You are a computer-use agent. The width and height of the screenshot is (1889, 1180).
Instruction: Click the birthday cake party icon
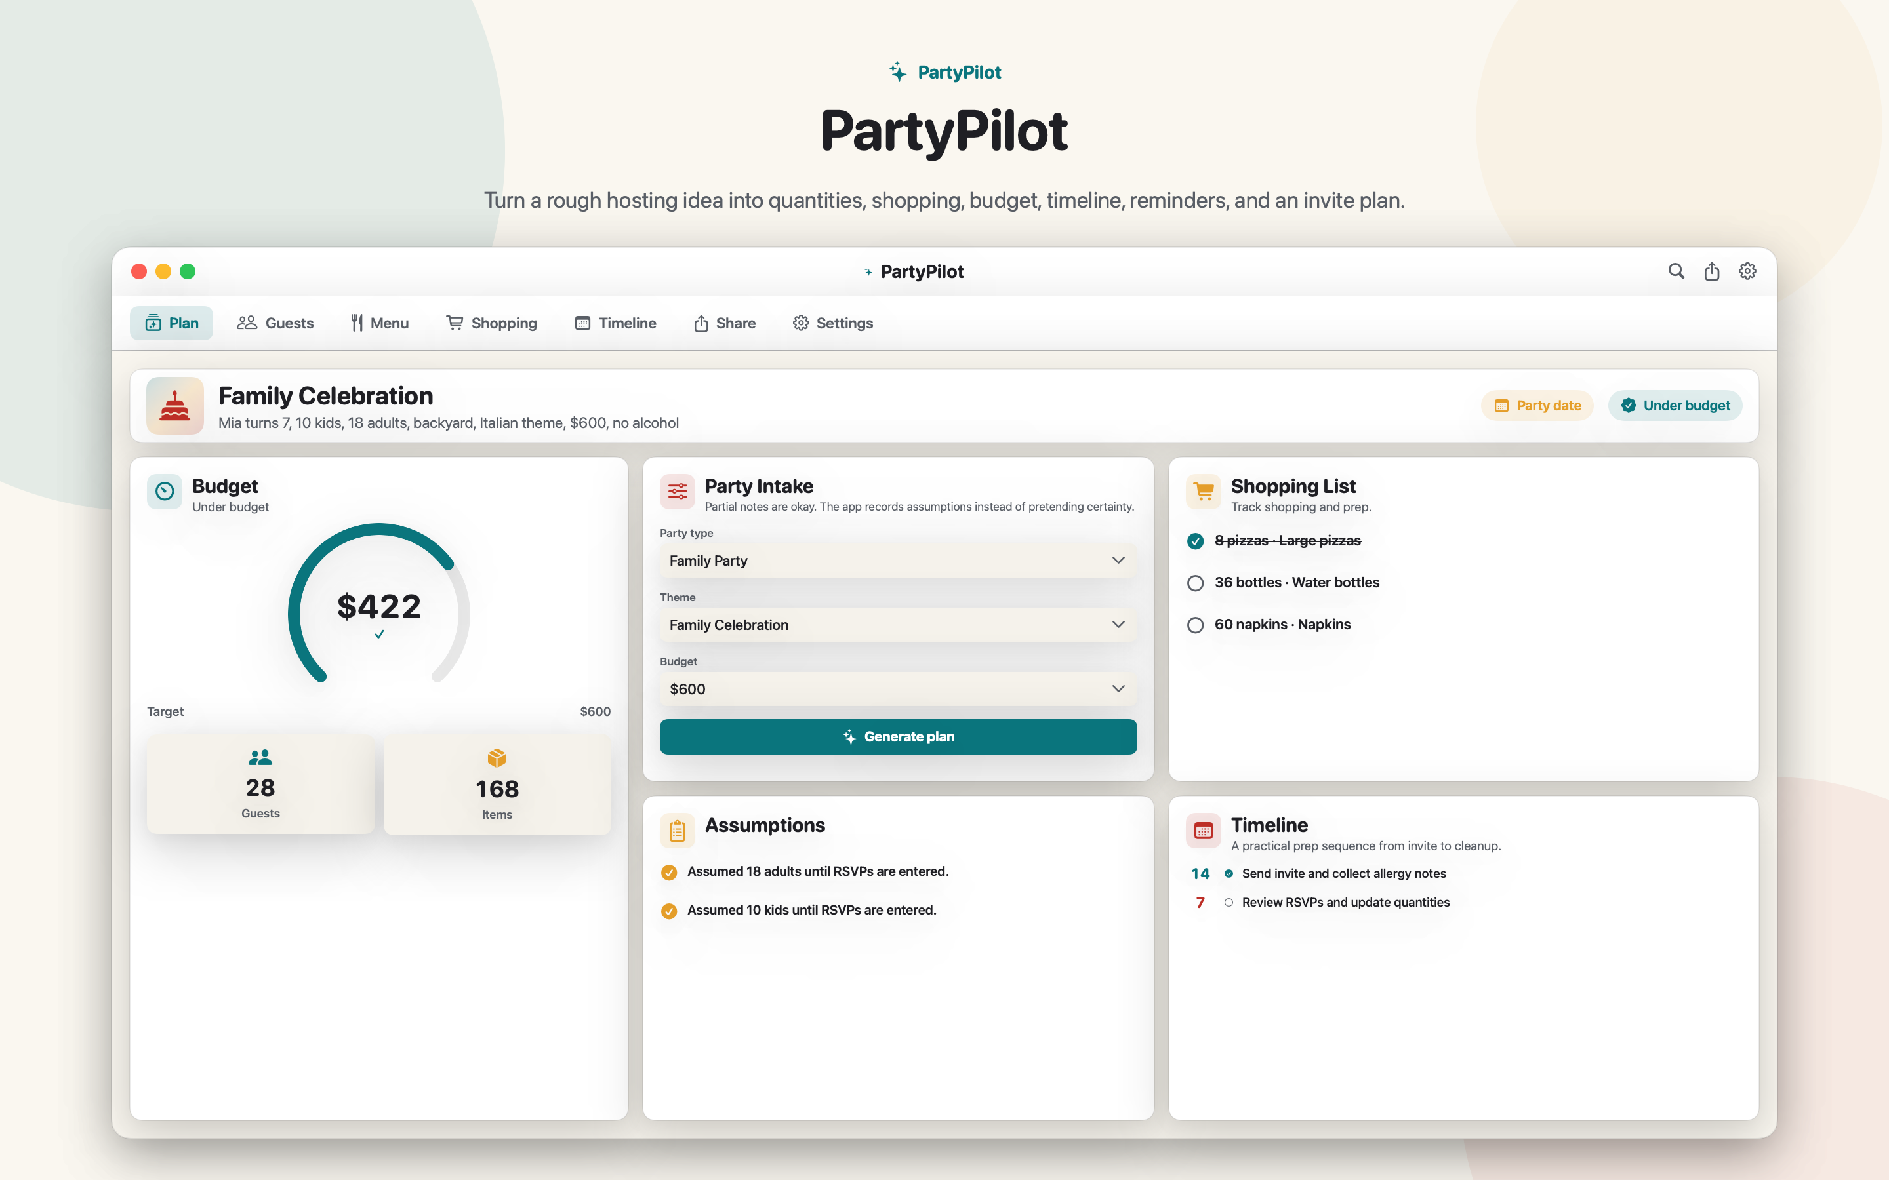175,406
